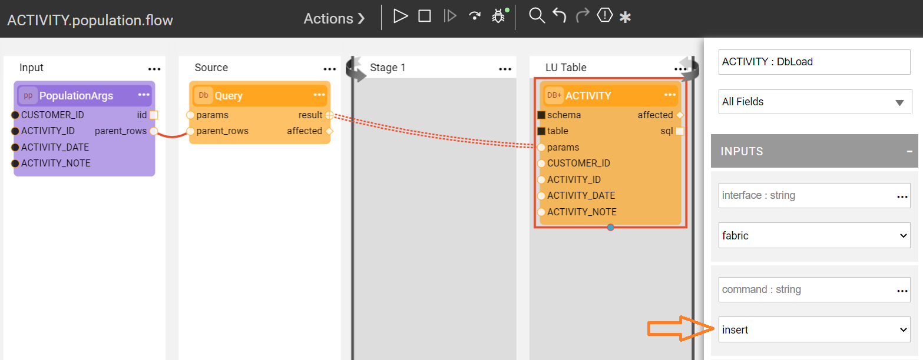Collapse the INPUTS section
Viewport: 923px width, 360px height.
(909, 151)
